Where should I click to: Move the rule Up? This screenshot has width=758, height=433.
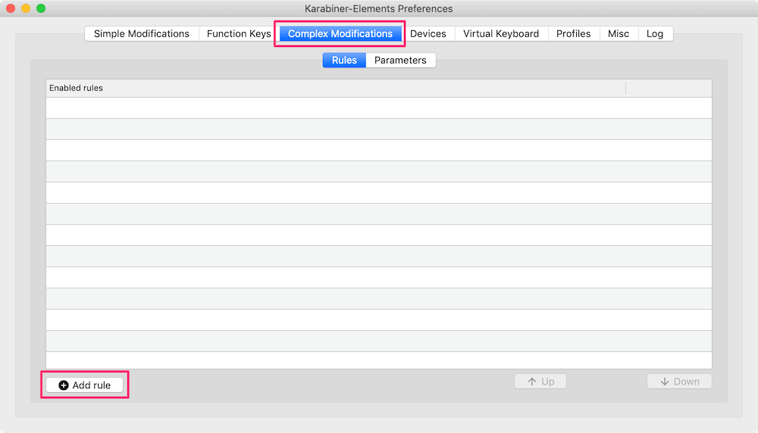point(540,382)
